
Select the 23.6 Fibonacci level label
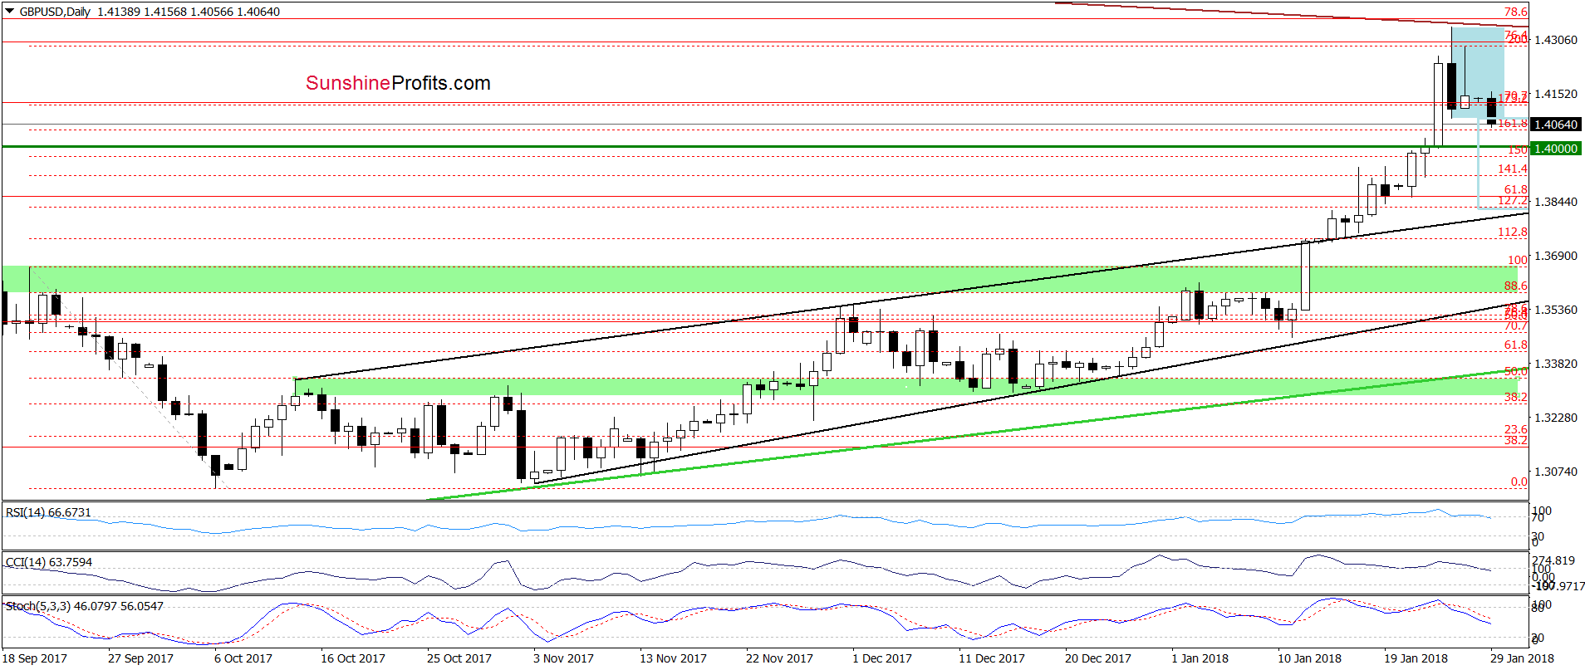click(1516, 429)
